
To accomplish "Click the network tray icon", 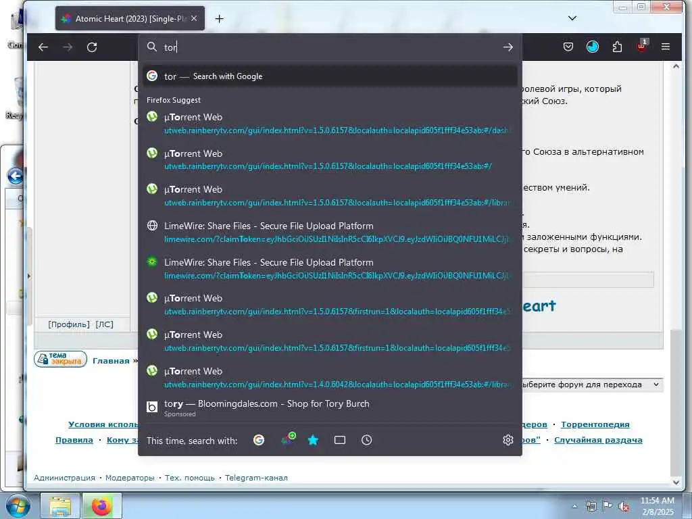I will tap(591, 507).
